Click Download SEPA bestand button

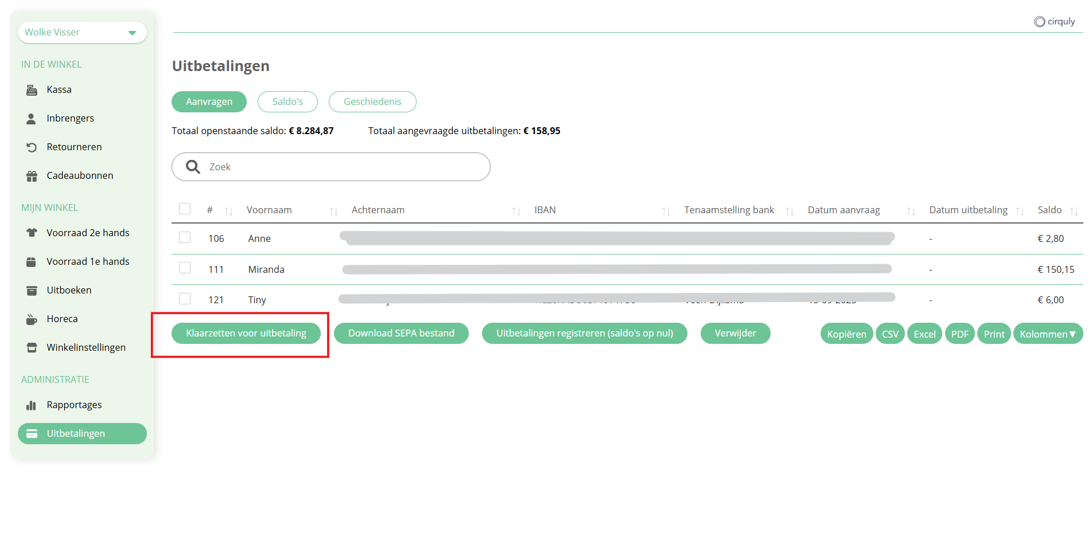(x=401, y=333)
